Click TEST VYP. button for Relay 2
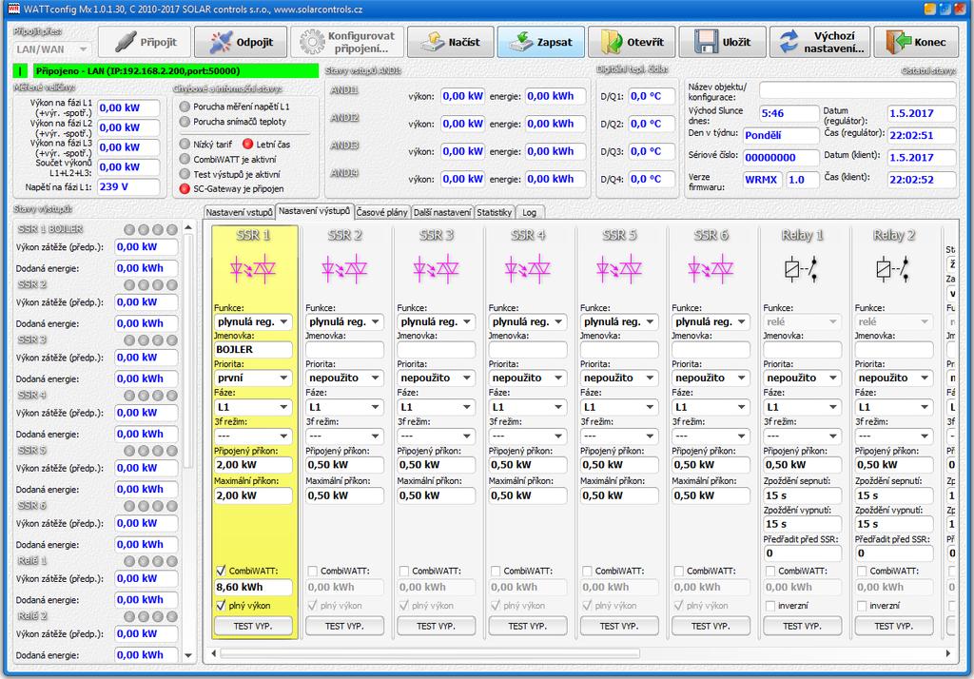This screenshot has height=679, width=974. (x=893, y=626)
